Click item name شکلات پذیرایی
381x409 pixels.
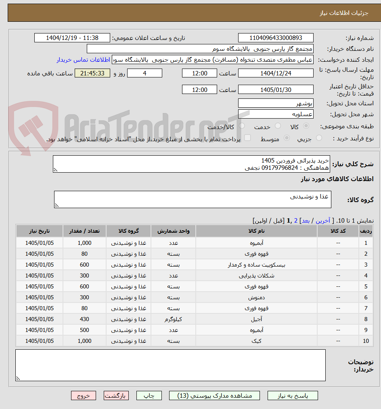[257, 276]
